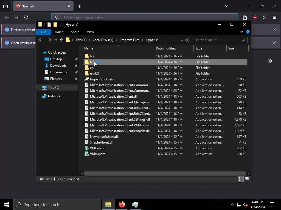
Task: Show more Firefox toolbar tools chevrons
Action: [264, 17]
